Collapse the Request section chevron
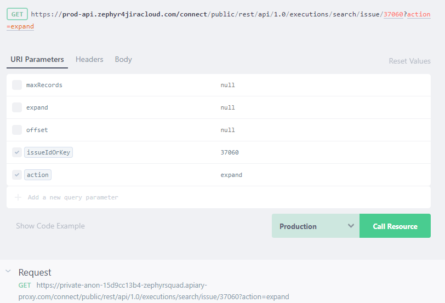This screenshot has height=303, width=445. pyautogui.click(x=8, y=271)
